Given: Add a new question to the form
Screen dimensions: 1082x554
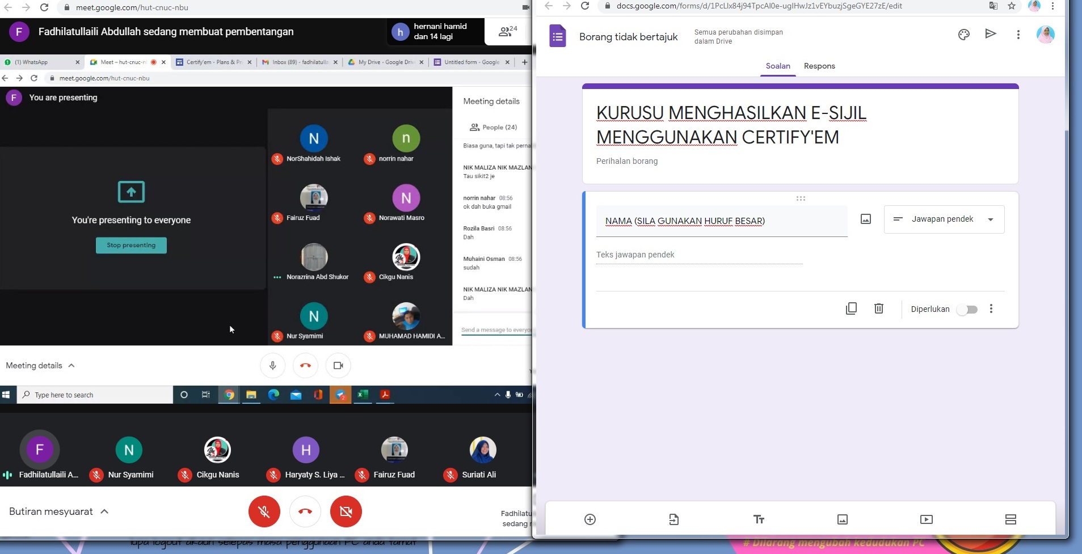Looking at the screenshot, I should click(590, 519).
